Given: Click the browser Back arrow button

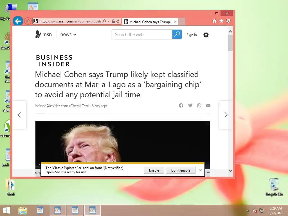Looking at the screenshot, I should 18,21.
